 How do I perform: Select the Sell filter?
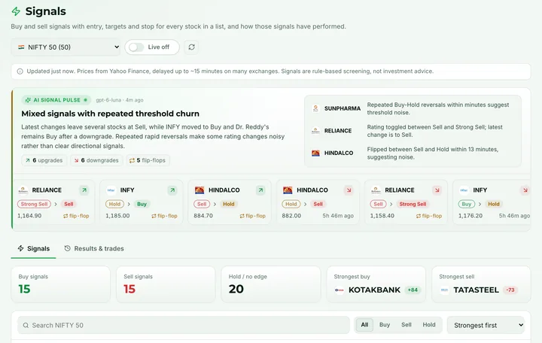[406, 325]
